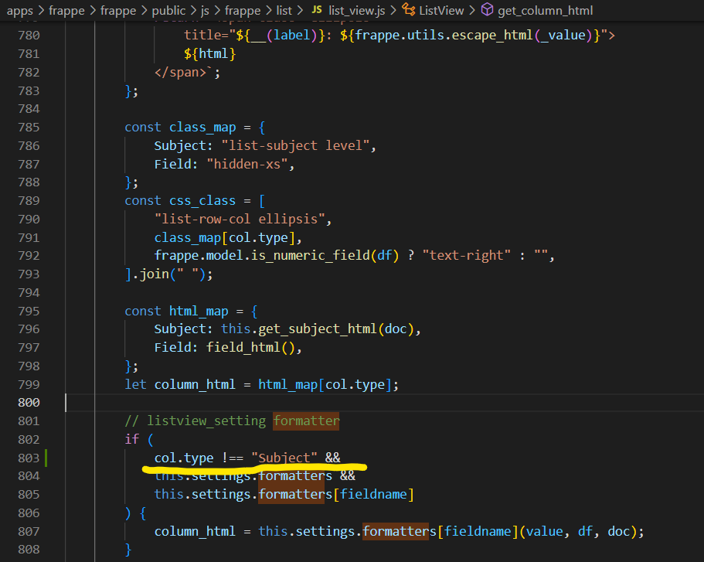The height and width of the screenshot is (562, 704).
Task: Click the string "list-subject level"
Action: click(x=295, y=146)
